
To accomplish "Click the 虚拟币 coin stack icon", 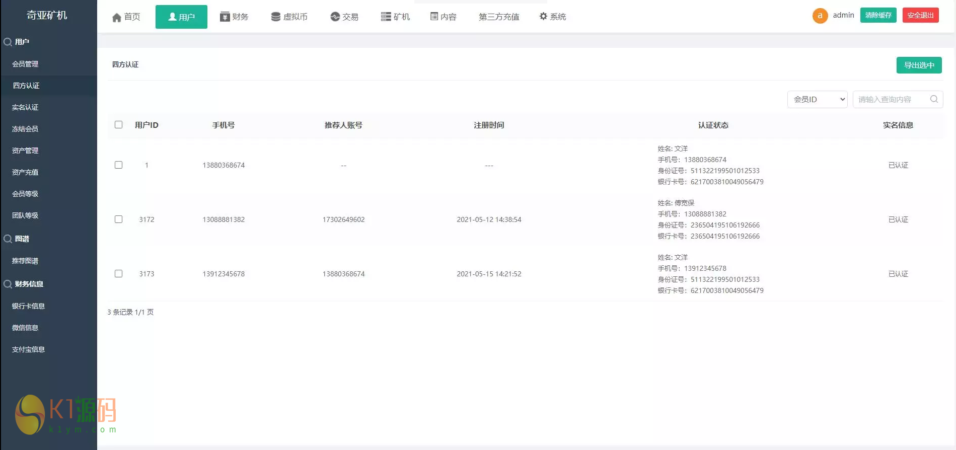I will [275, 17].
